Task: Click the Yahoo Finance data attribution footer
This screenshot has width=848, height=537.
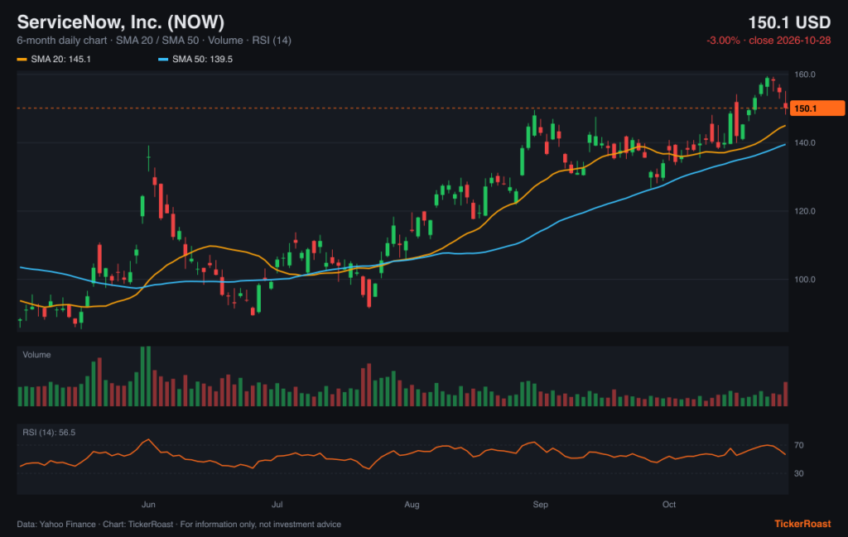Action: pyautogui.click(x=179, y=525)
